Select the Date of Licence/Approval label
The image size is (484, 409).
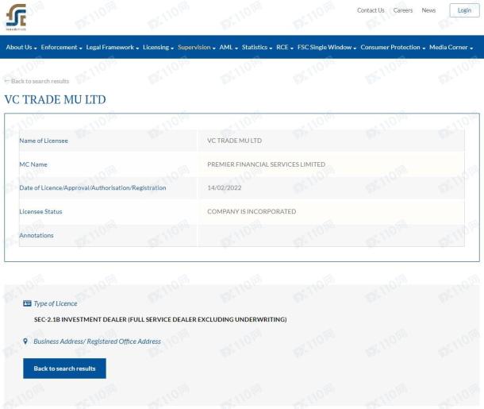[93, 187]
